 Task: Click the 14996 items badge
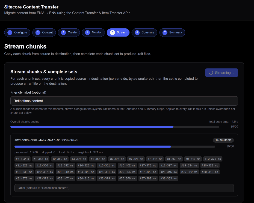pyautogui.click(x=223, y=140)
